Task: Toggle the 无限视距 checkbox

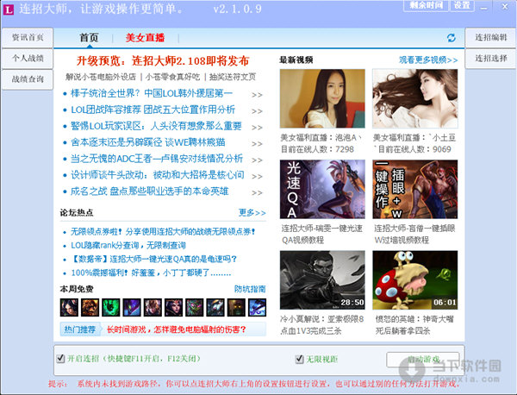Action: point(299,359)
